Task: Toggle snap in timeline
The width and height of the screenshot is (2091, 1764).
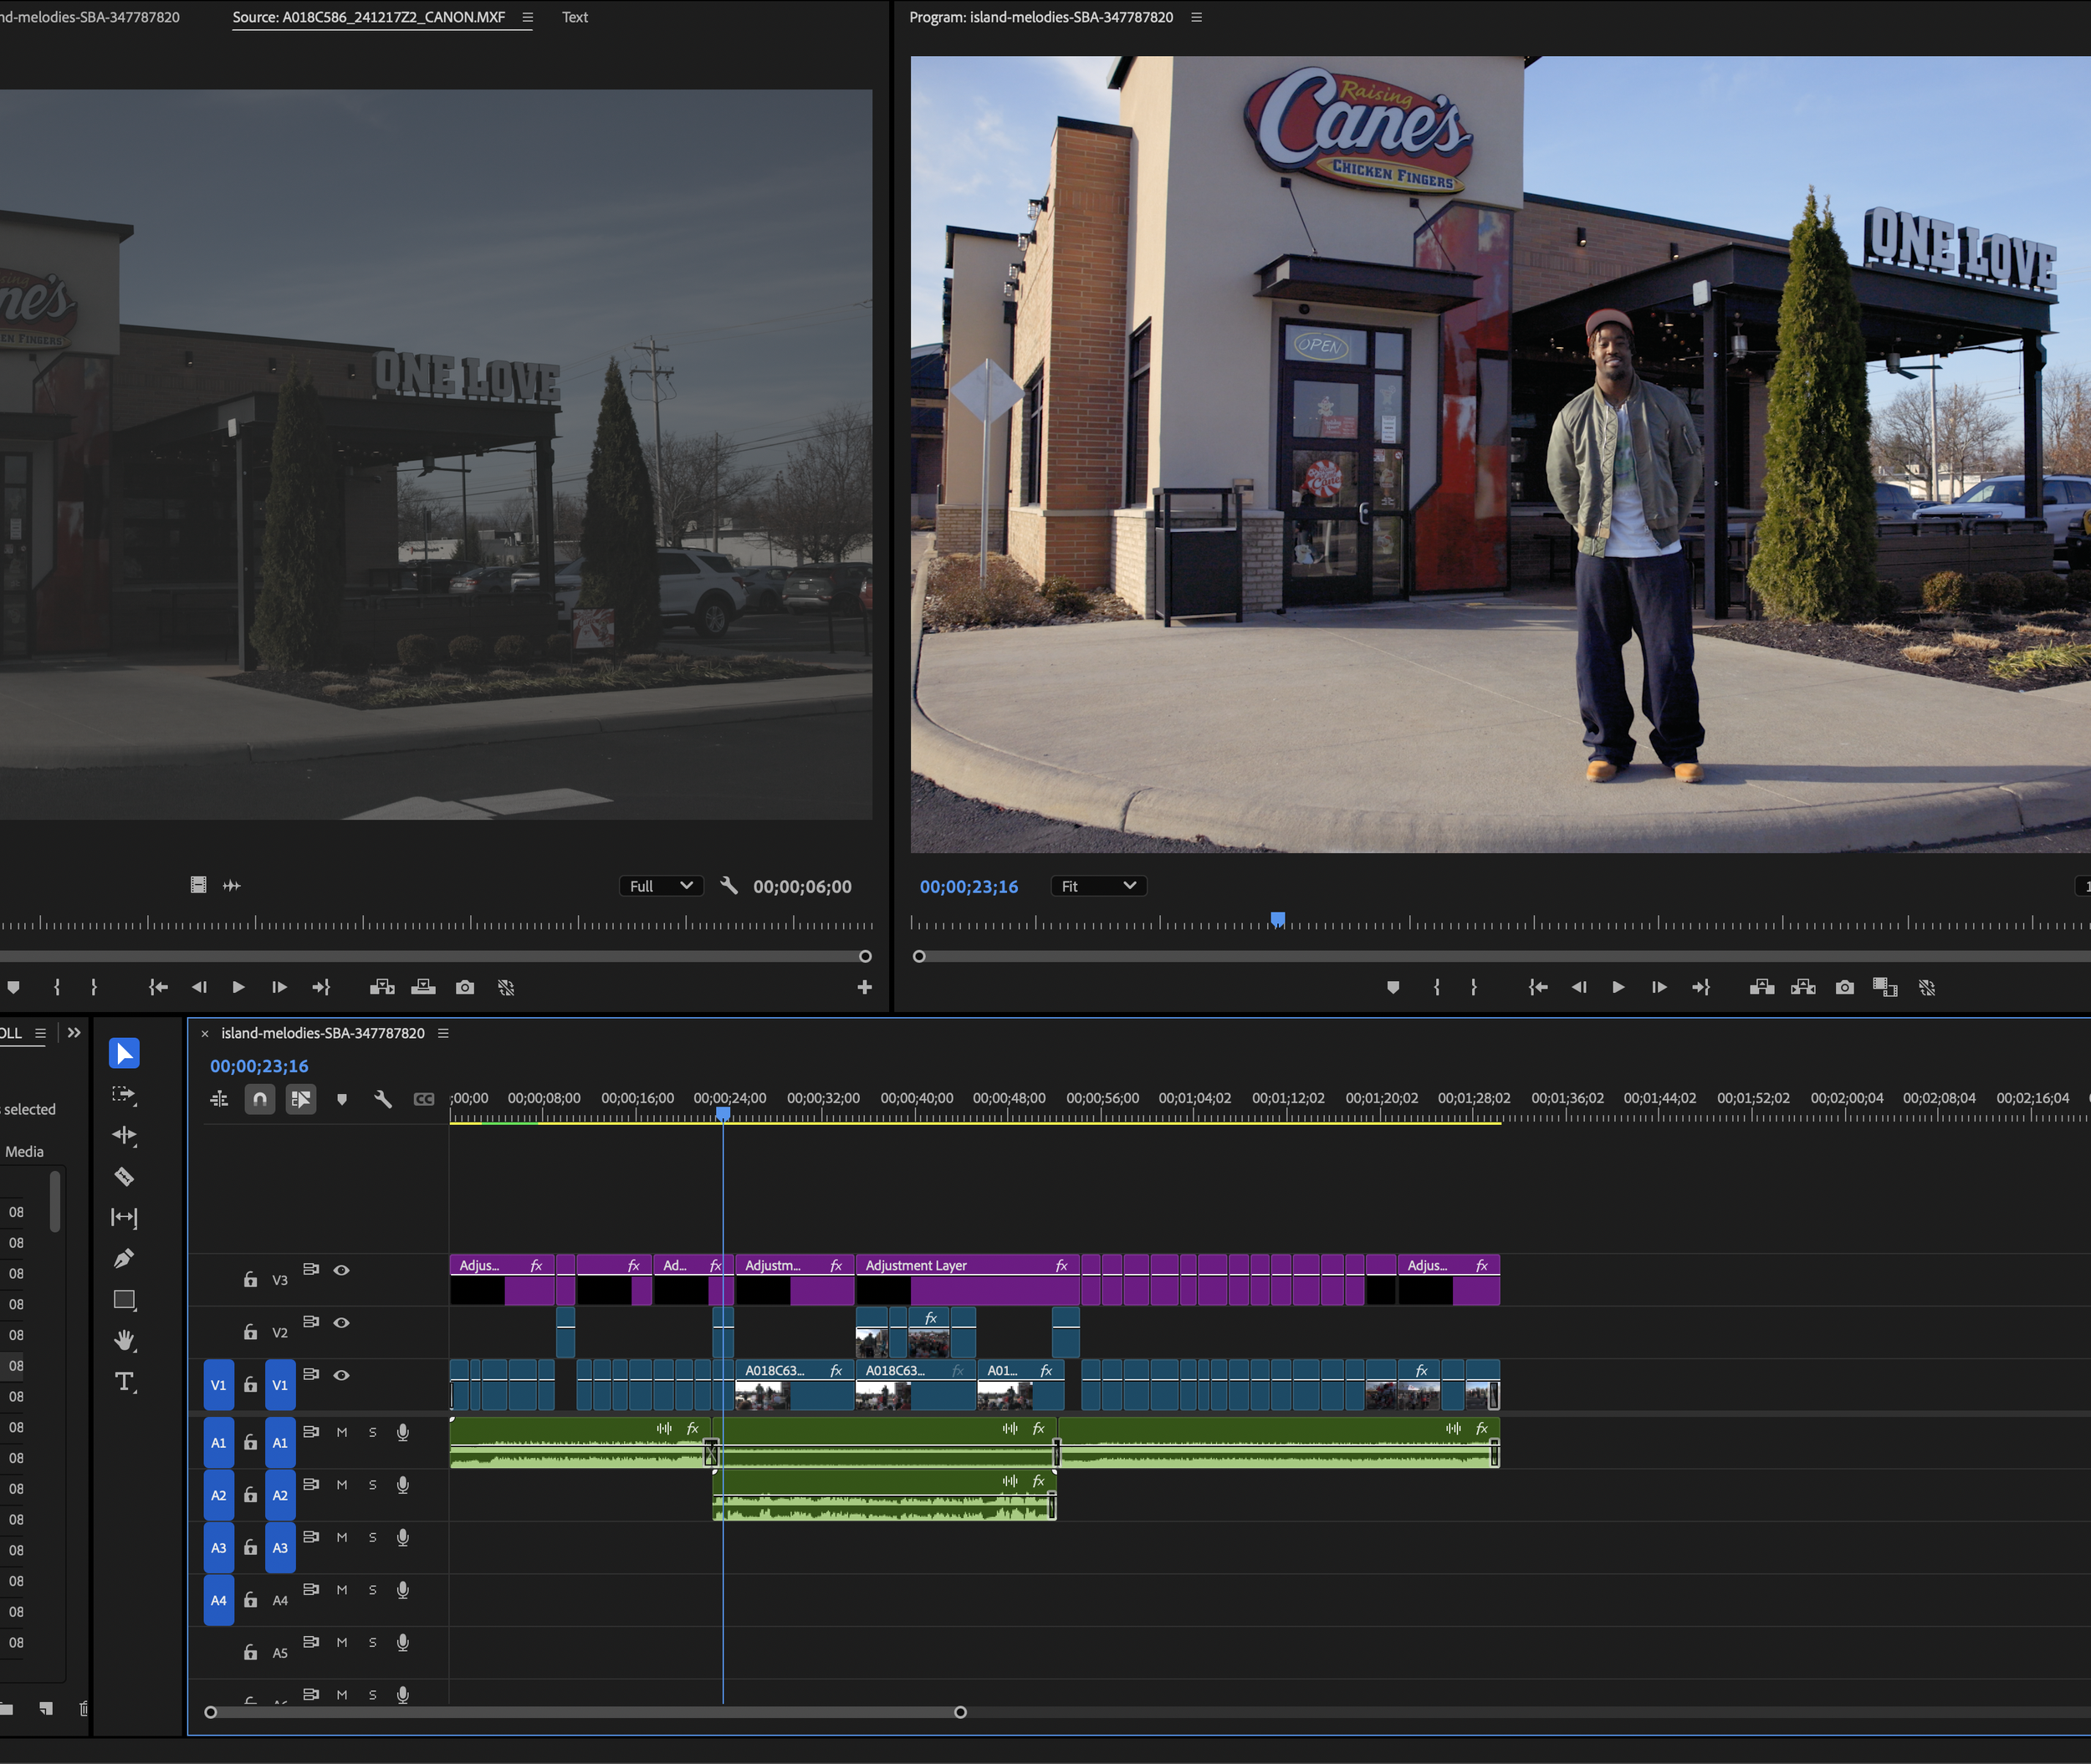Action: point(260,1099)
